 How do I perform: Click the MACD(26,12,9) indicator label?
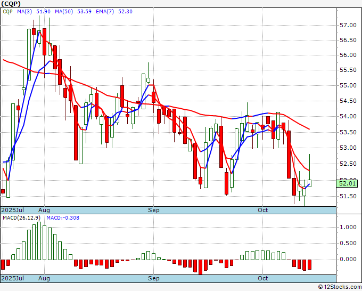(21, 218)
